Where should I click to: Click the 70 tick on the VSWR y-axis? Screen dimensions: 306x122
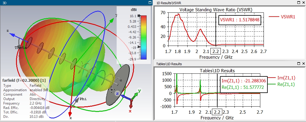[x=163, y=13]
